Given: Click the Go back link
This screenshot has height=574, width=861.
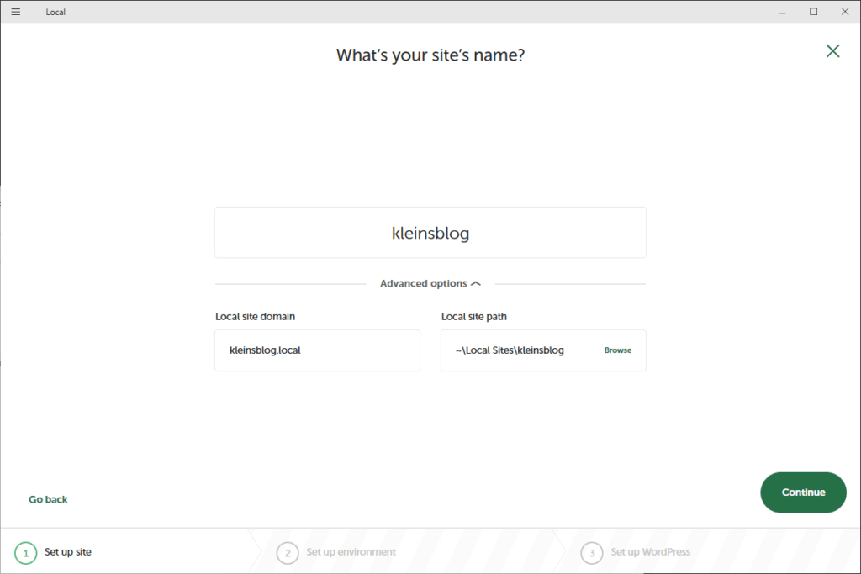Looking at the screenshot, I should tap(48, 499).
